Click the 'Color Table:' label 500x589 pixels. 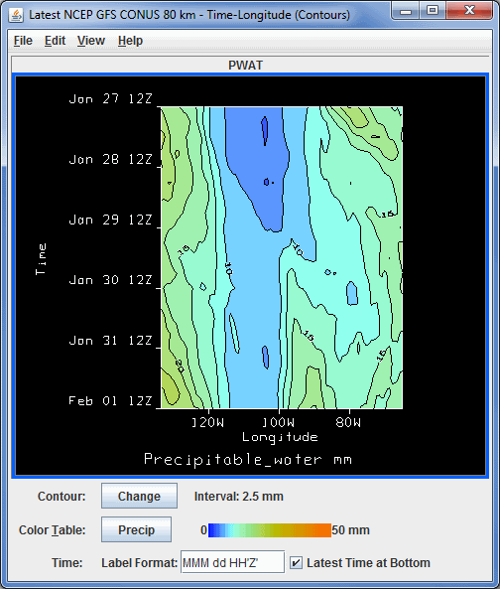[x=53, y=530]
